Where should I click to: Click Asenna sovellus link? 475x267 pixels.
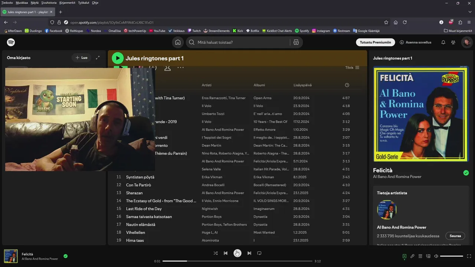click(416, 42)
